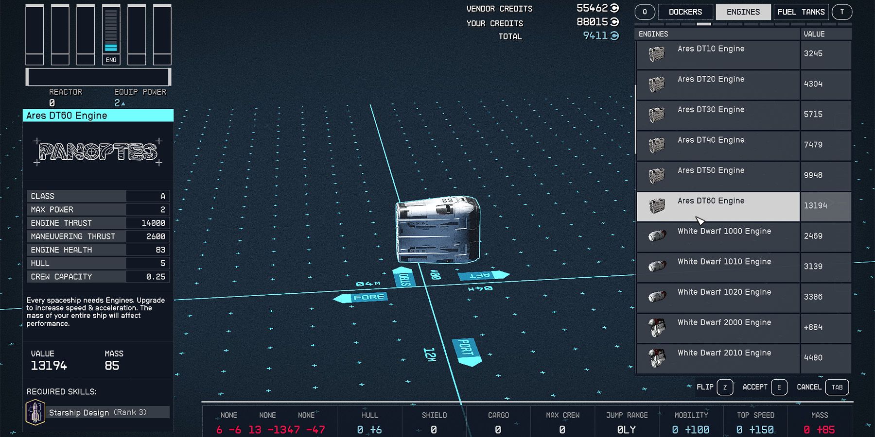
Task: Select the Ares DT20 Engine row
Action: coord(744,85)
